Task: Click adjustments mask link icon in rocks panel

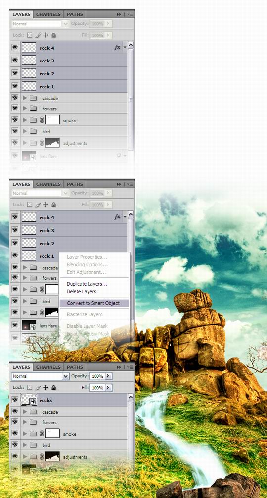Action: [x=42, y=457]
